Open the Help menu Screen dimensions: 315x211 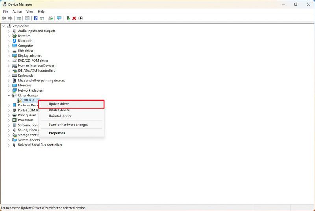(41, 11)
